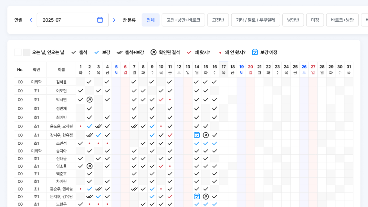Viewport: 368px width, 207px height.
Task: Click the confirmed absence arrow icon in 문지후, 김유담's row
Action: [x=206, y=196]
